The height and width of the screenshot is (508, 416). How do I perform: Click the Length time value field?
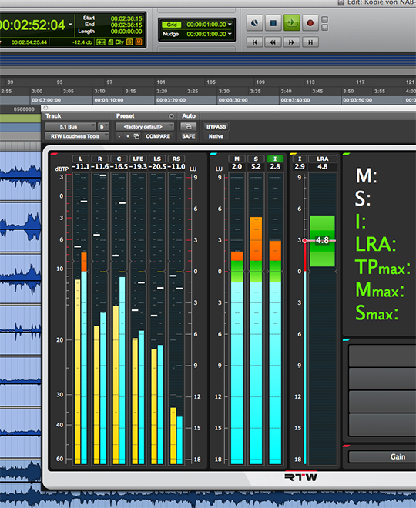click(x=126, y=32)
